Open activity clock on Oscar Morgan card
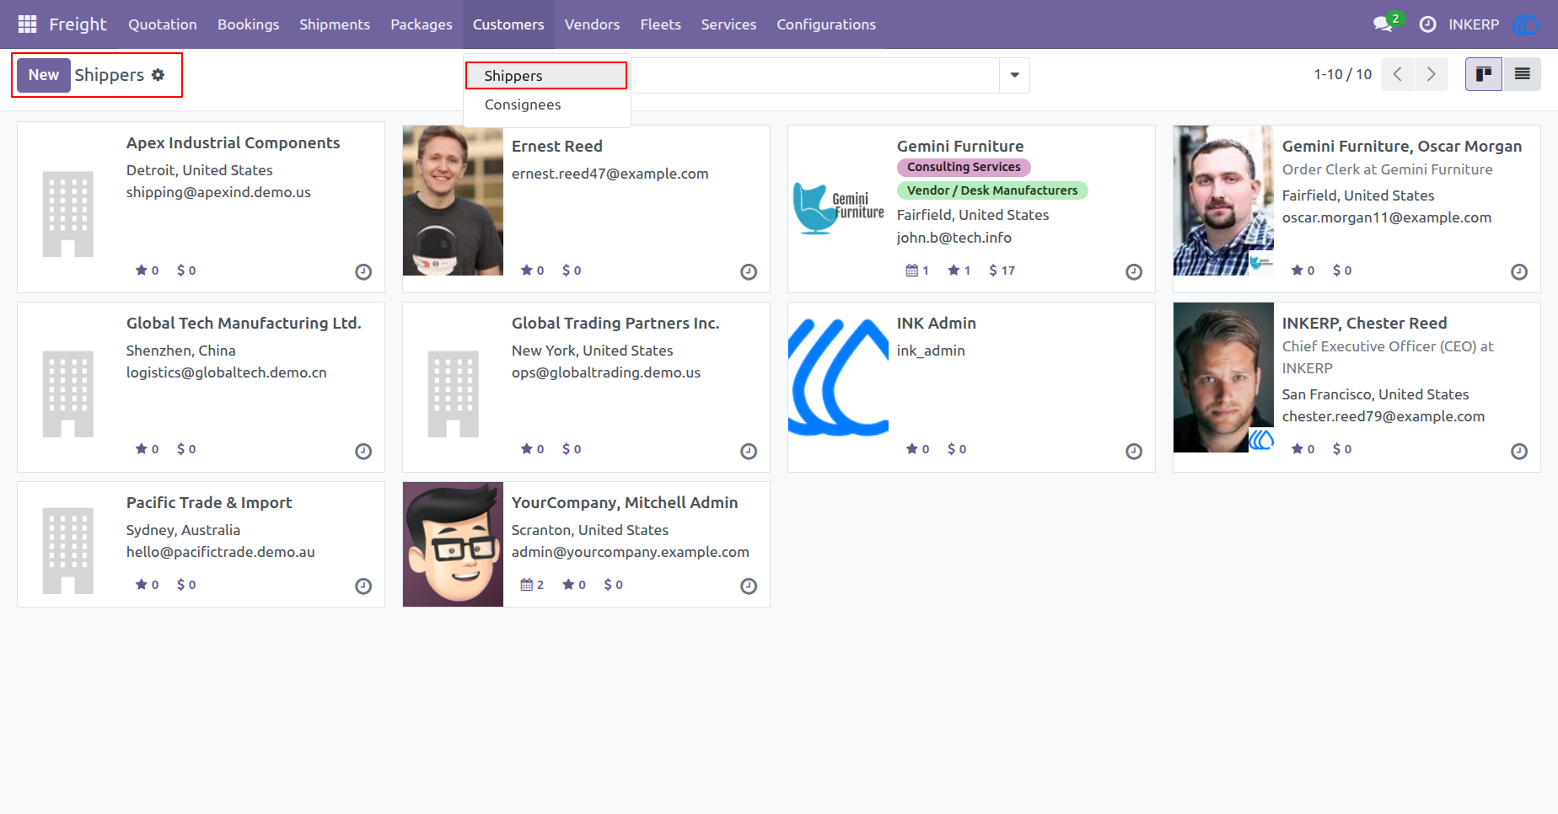The image size is (1558, 814). coord(1519,271)
